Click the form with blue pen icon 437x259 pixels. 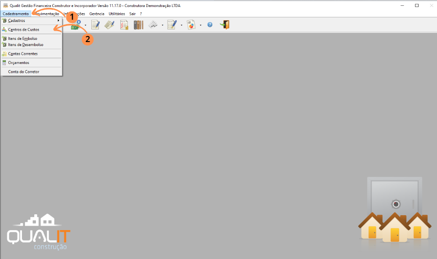point(172,25)
